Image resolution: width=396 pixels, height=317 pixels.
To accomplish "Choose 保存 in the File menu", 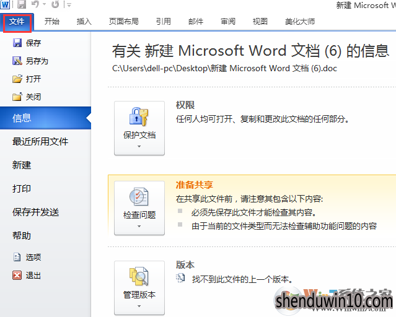I will [33, 43].
